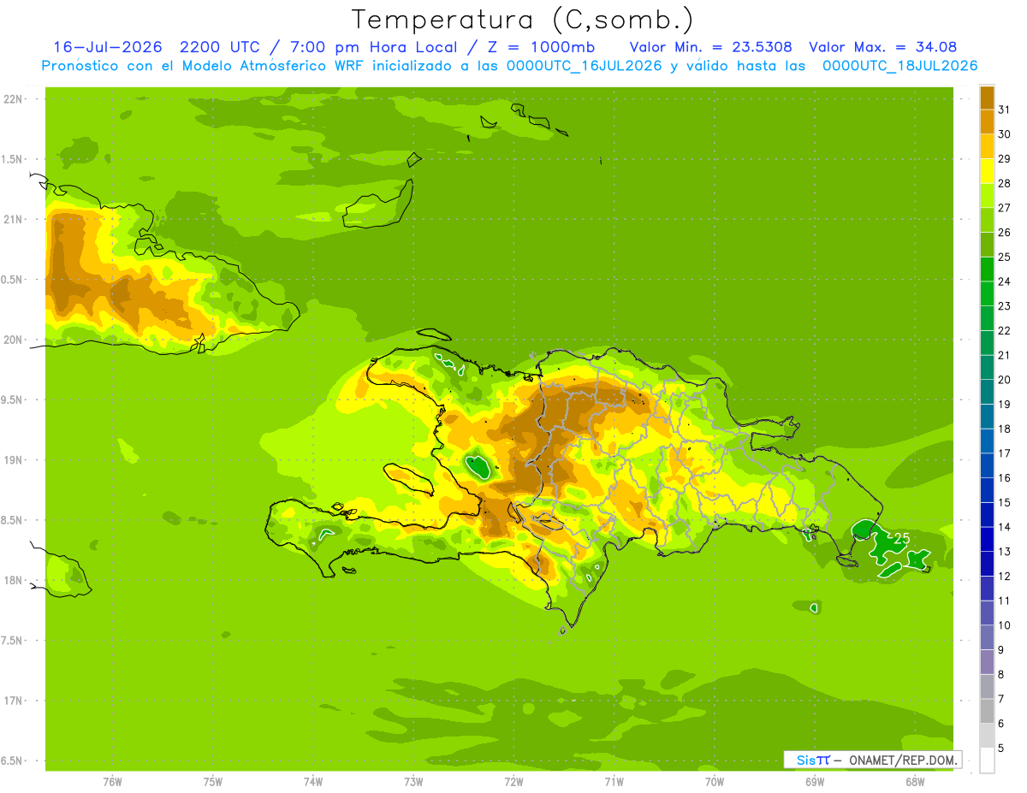This screenshot has height=793, width=1027.
Task: Click the date '16-Jul-2026' in header
Action: (x=107, y=47)
